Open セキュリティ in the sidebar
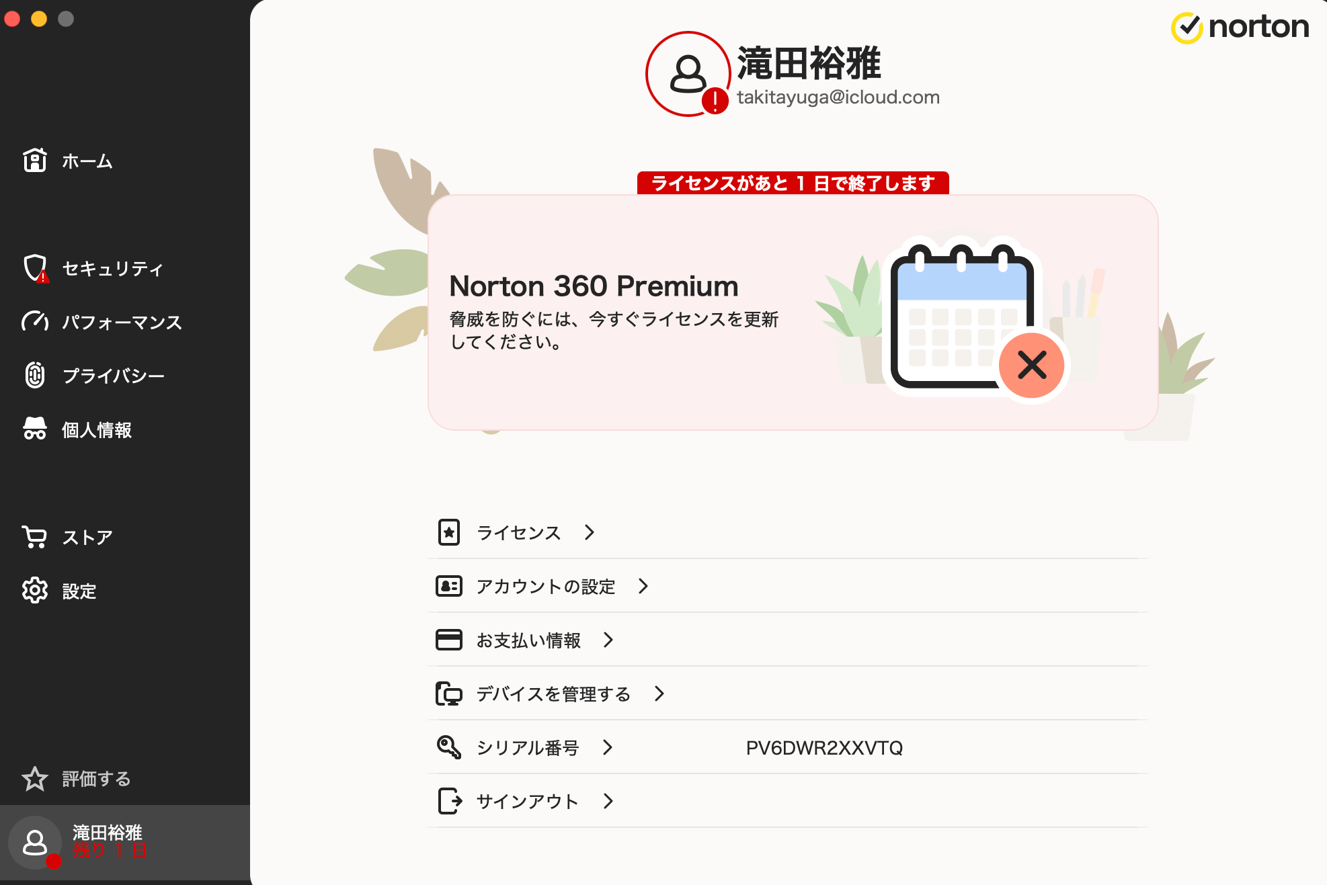 (x=112, y=269)
